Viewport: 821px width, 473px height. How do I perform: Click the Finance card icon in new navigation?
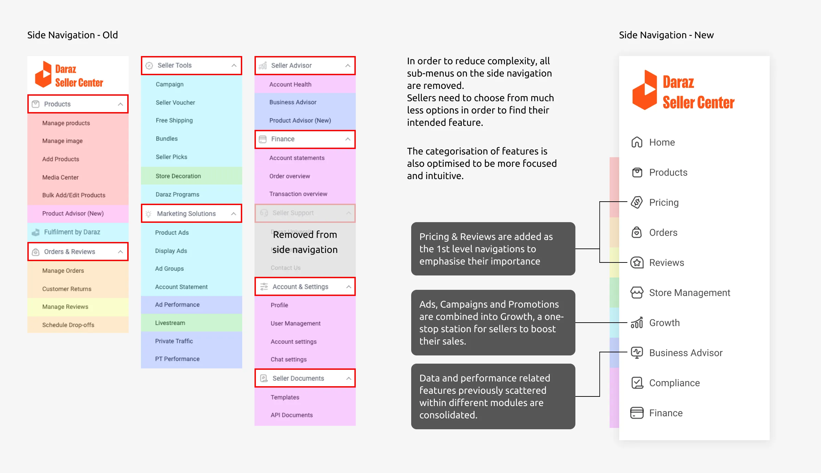(x=637, y=413)
